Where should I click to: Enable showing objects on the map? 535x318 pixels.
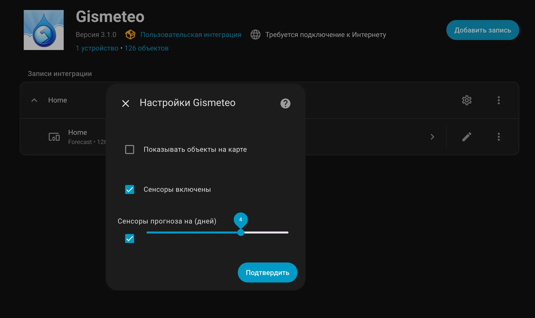pyautogui.click(x=130, y=149)
